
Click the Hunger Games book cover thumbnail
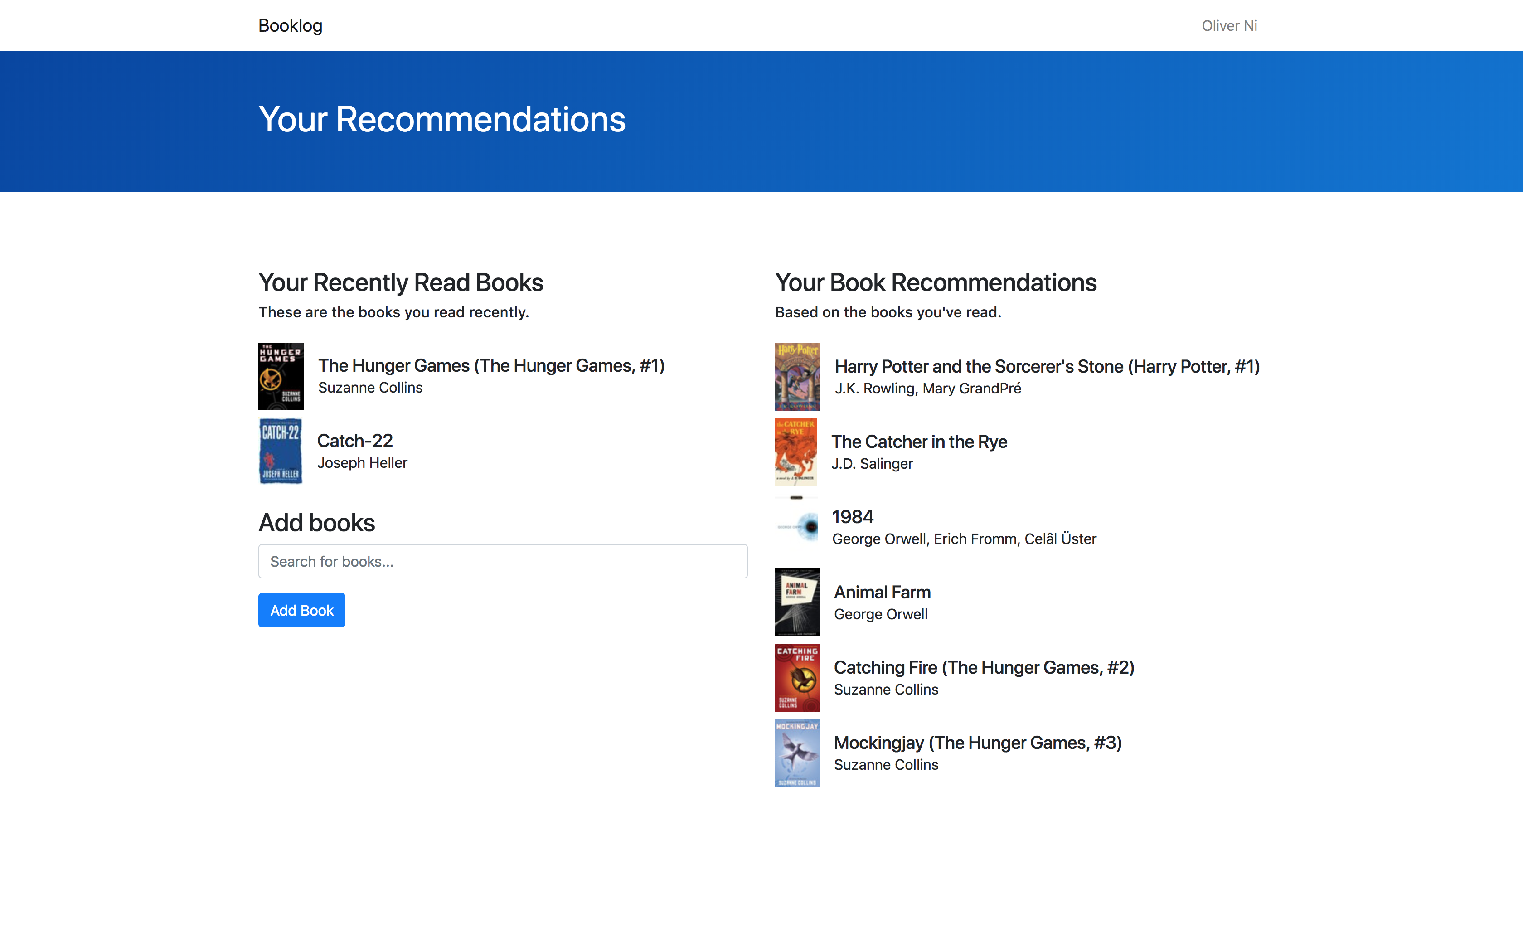point(281,376)
